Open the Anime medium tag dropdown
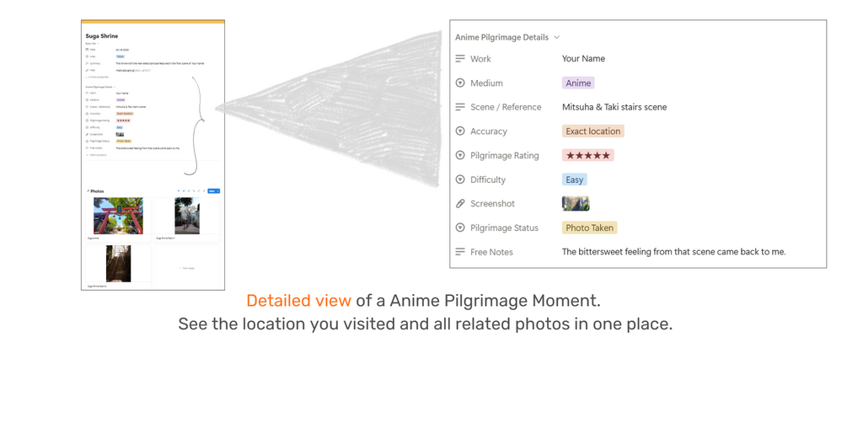 (578, 83)
